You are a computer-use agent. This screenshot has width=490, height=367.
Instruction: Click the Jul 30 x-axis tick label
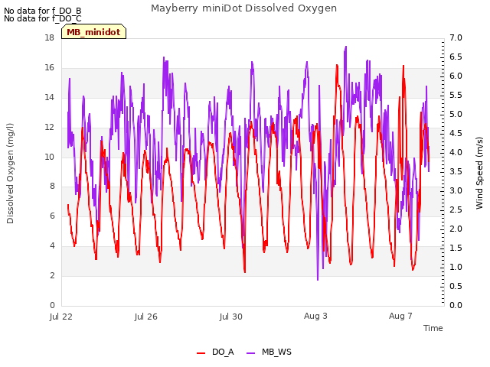pos(231,317)
